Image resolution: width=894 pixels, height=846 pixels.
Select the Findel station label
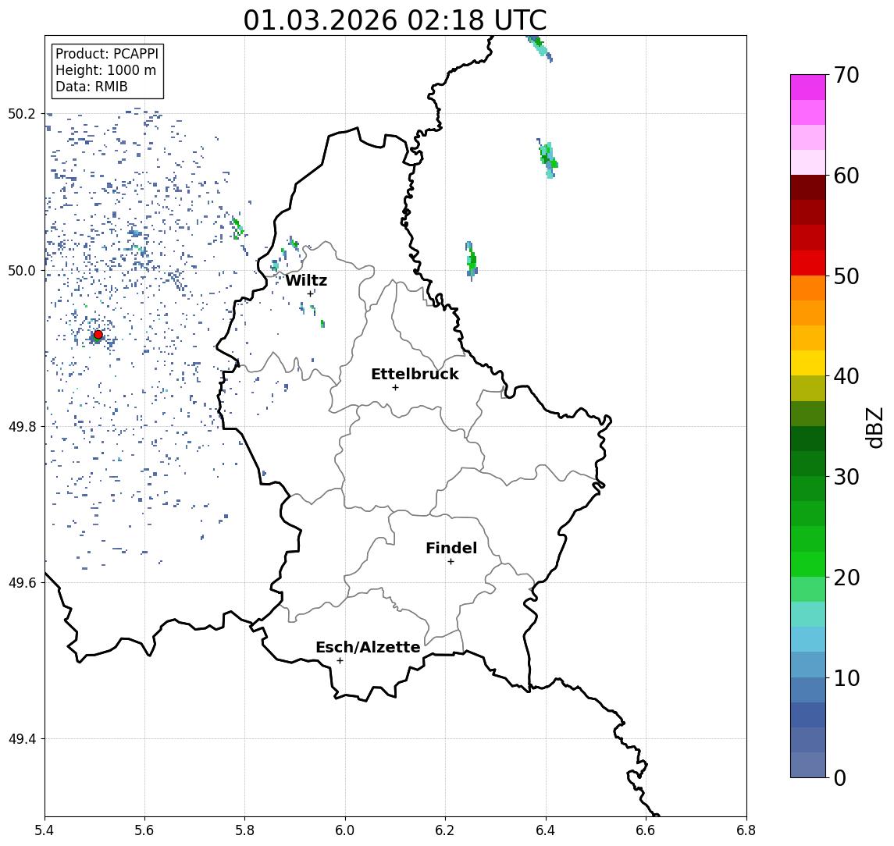pyautogui.click(x=451, y=549)
